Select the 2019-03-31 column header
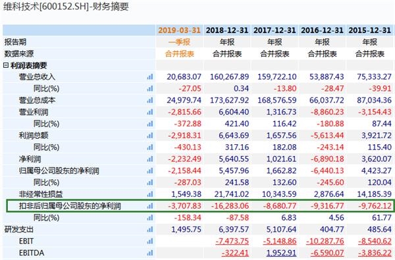Image resolution: width=395 pixels, height=260 pixels. coord(179,30)
